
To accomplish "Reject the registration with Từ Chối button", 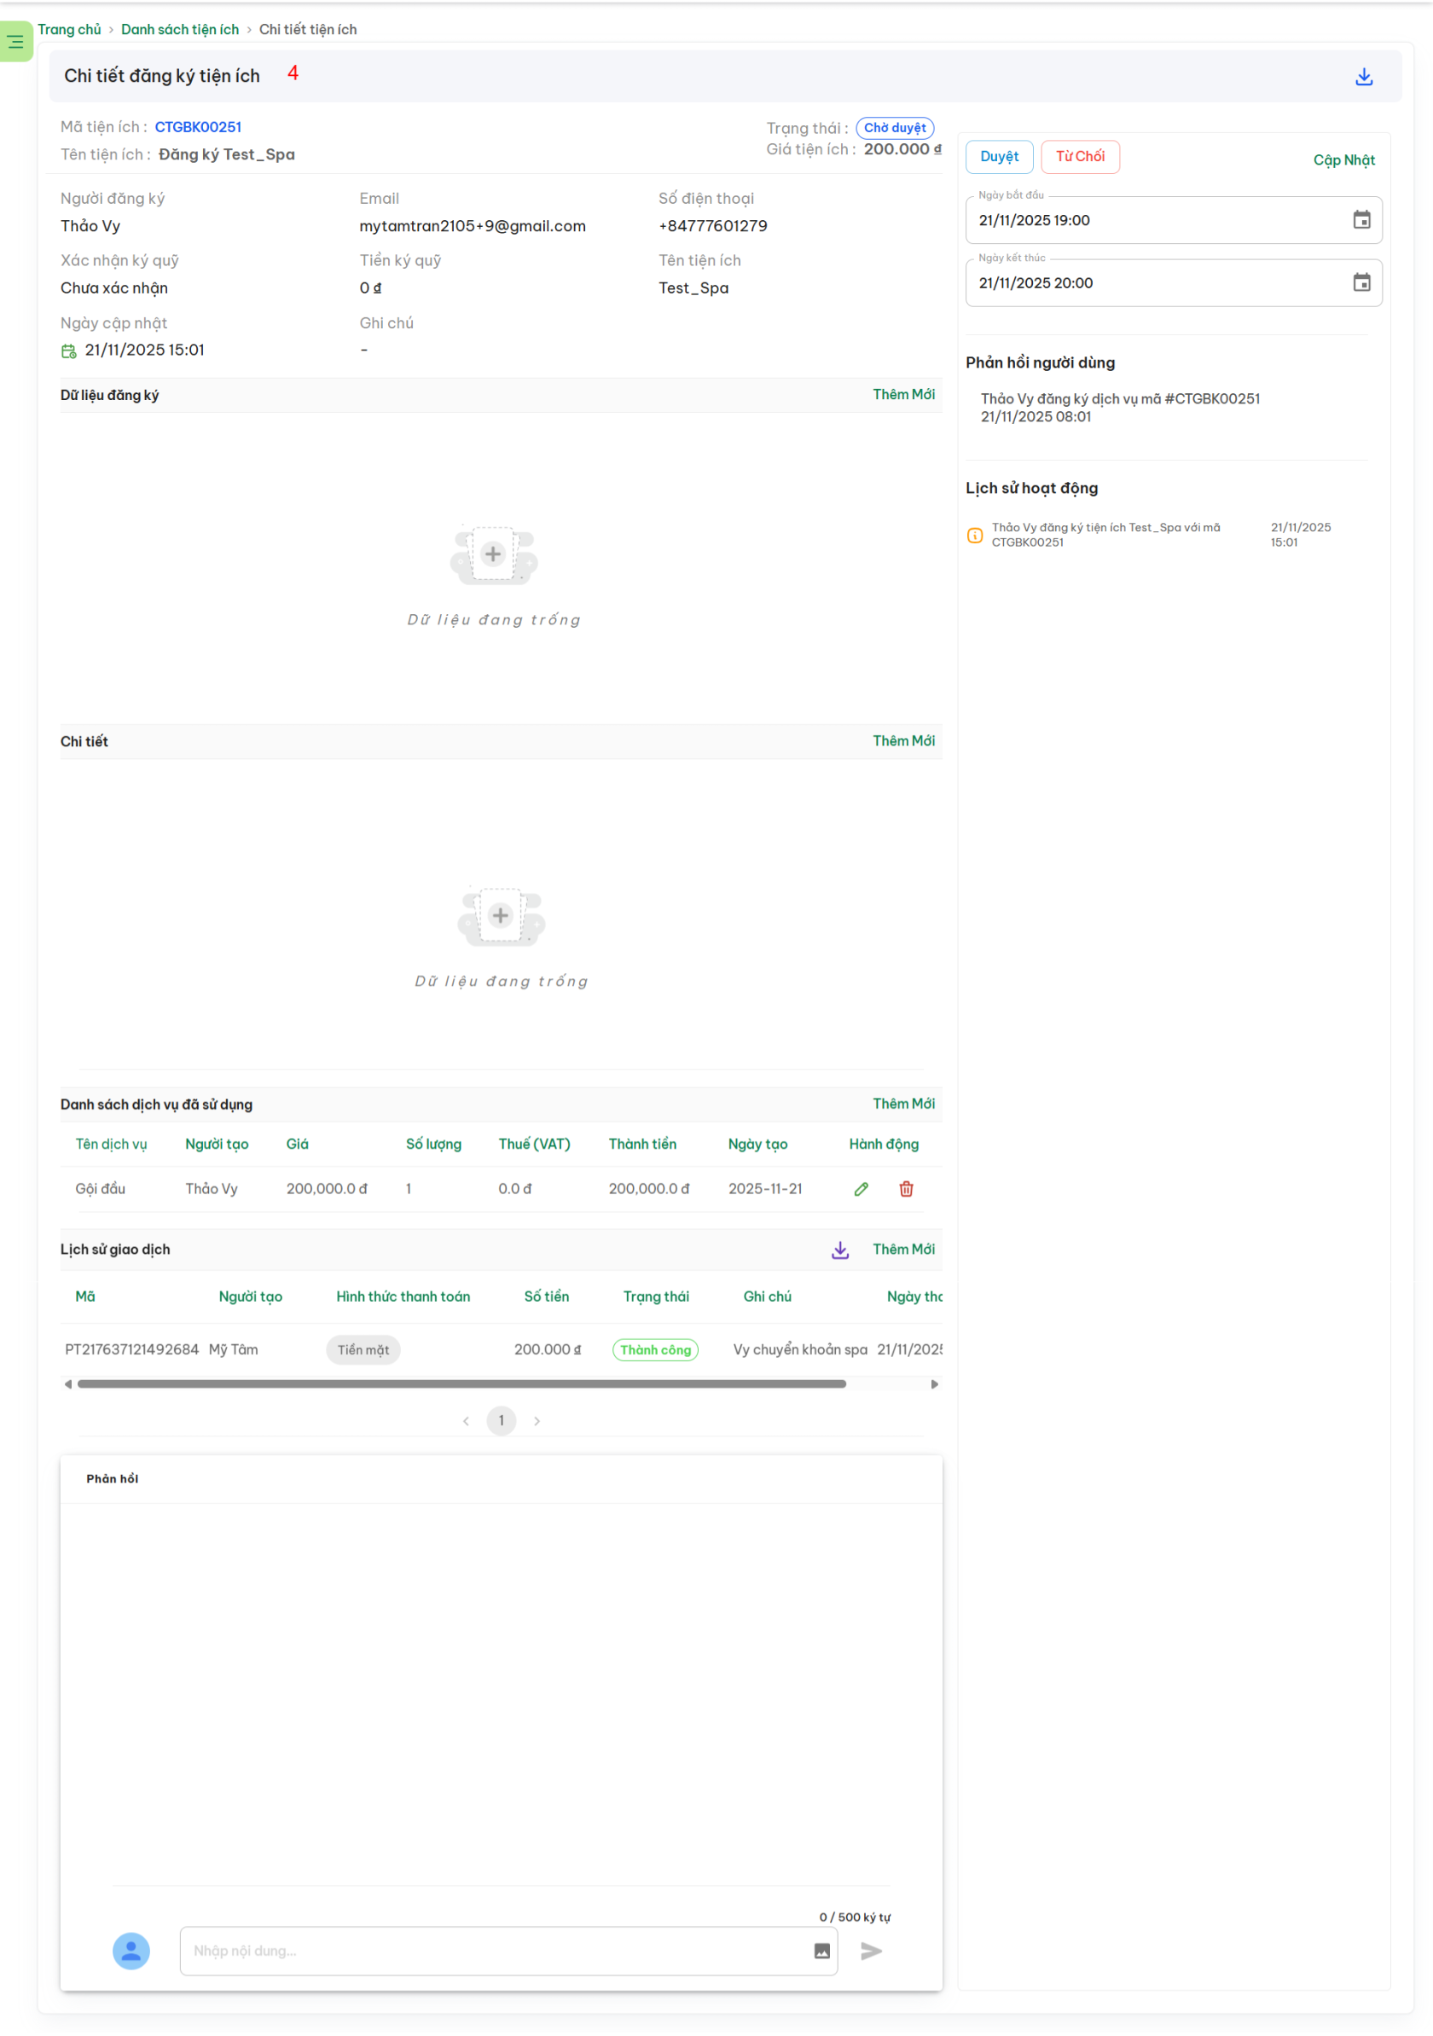I will (1079, 157).
